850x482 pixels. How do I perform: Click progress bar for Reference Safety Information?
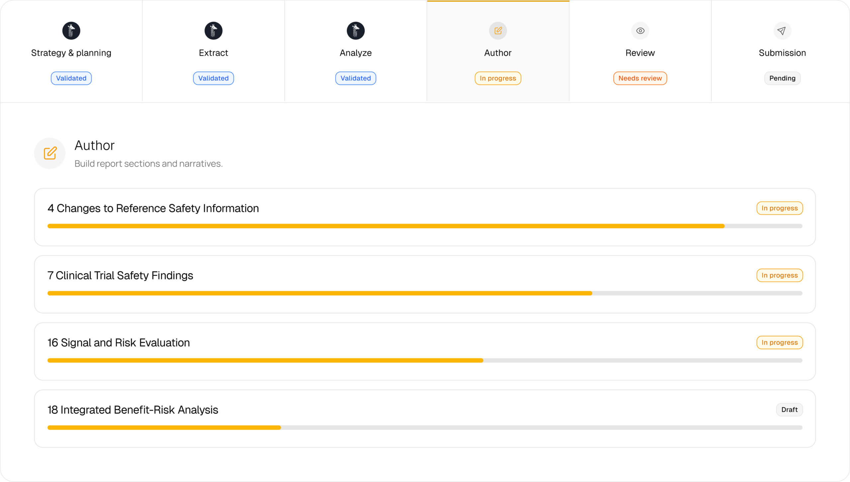coord(425,226)
